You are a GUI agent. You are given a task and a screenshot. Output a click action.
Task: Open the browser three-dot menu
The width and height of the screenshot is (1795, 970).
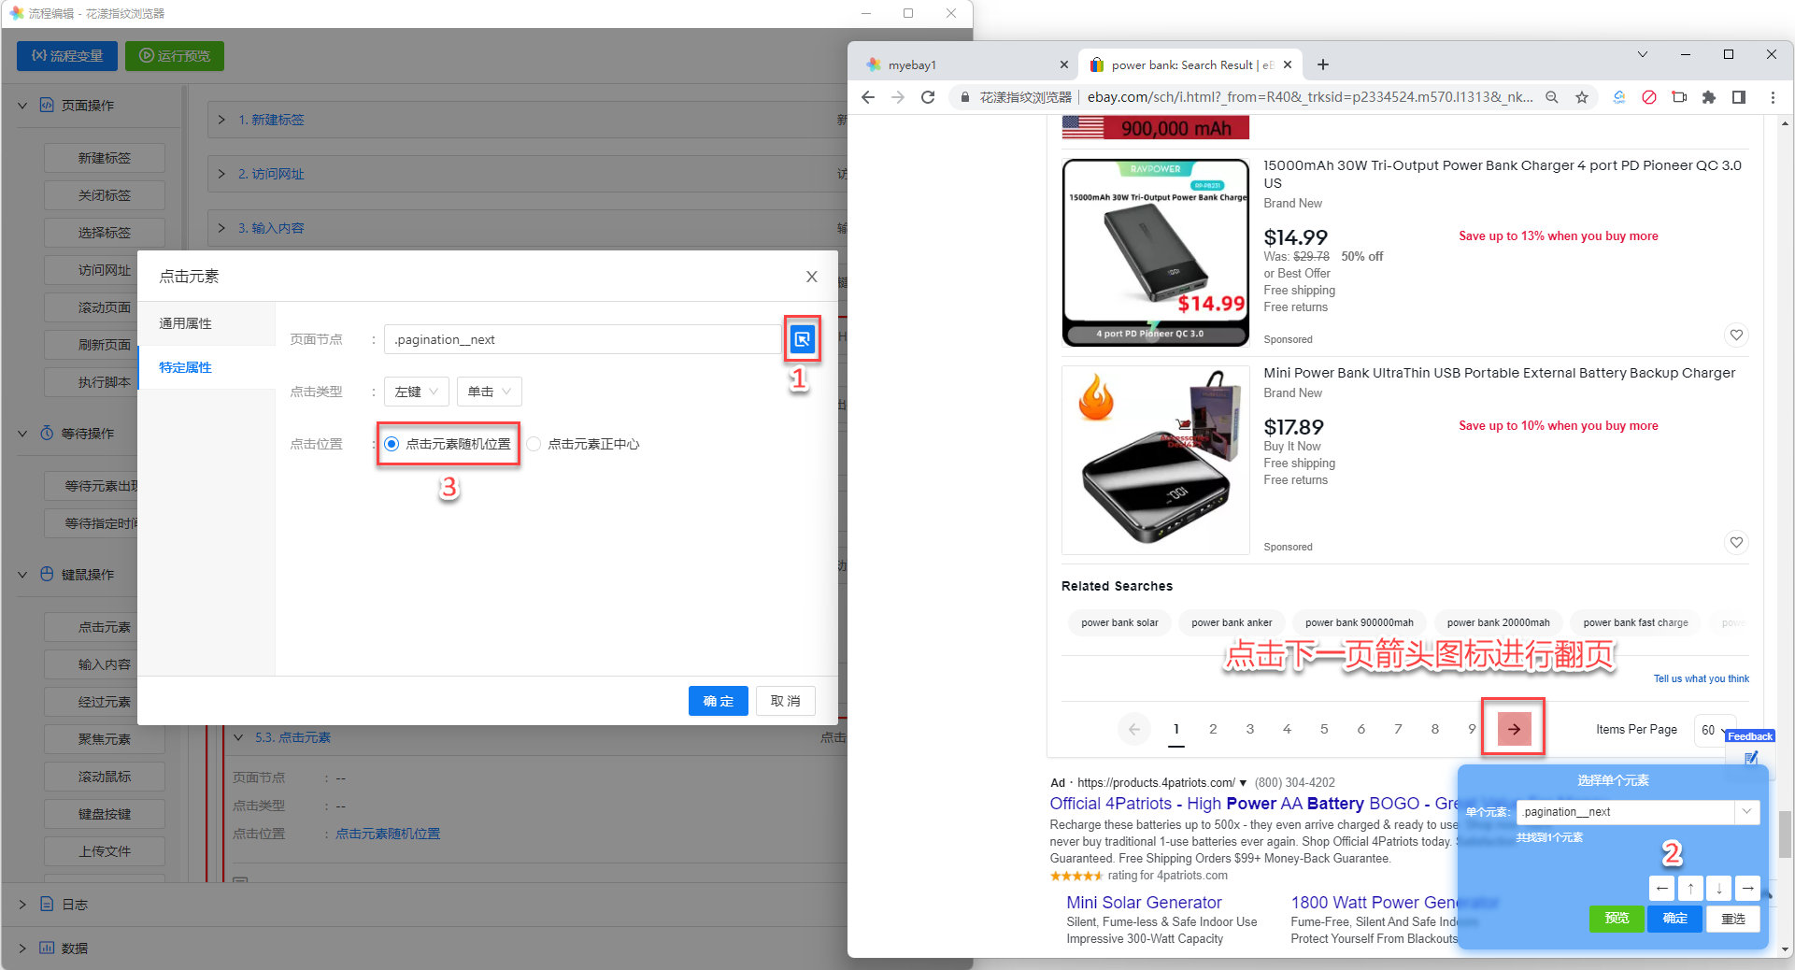pyautogui.click(x=1773, y=97)
